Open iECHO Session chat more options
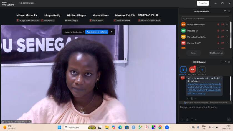Screen dimensions: 233x131 coord(221,62)
